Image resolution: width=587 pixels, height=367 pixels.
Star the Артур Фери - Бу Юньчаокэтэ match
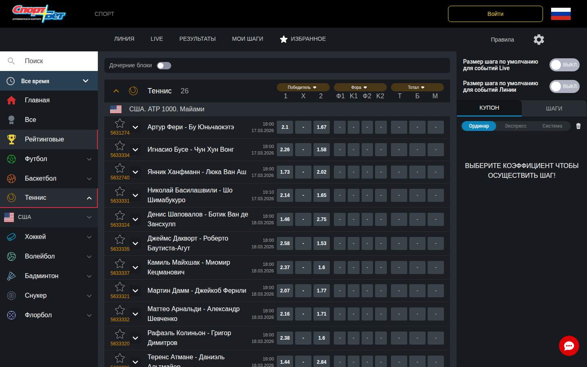pos(120,124)
